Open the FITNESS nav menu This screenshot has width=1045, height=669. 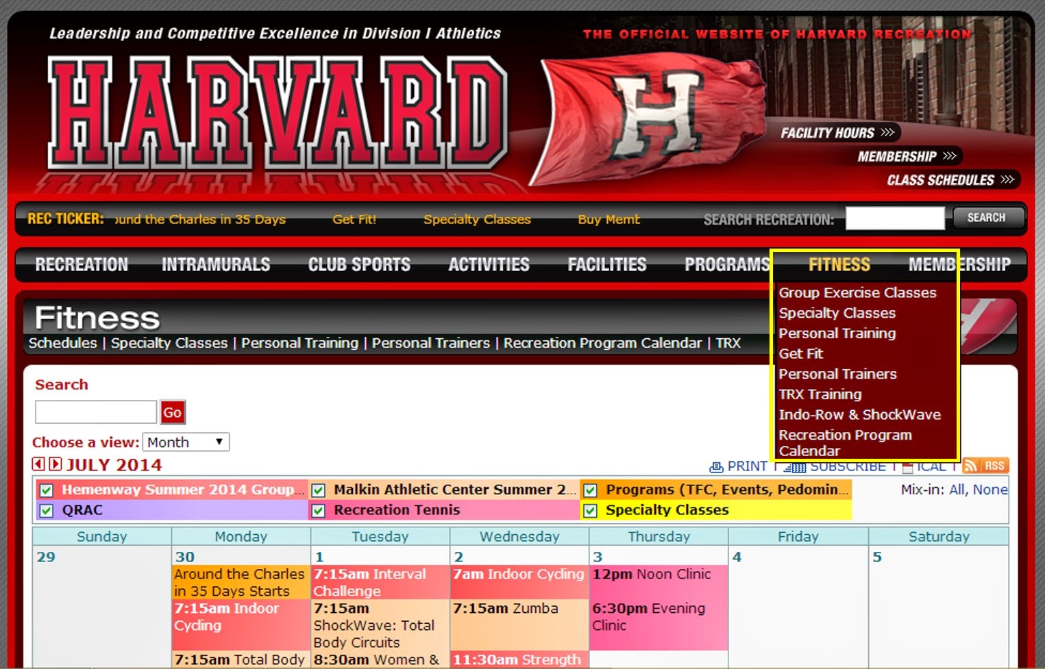[839, 264]
